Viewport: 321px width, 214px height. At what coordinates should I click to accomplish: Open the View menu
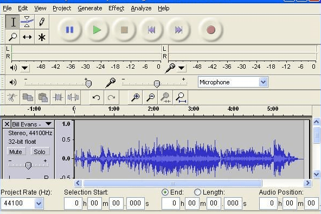click(x=40, y=8)
